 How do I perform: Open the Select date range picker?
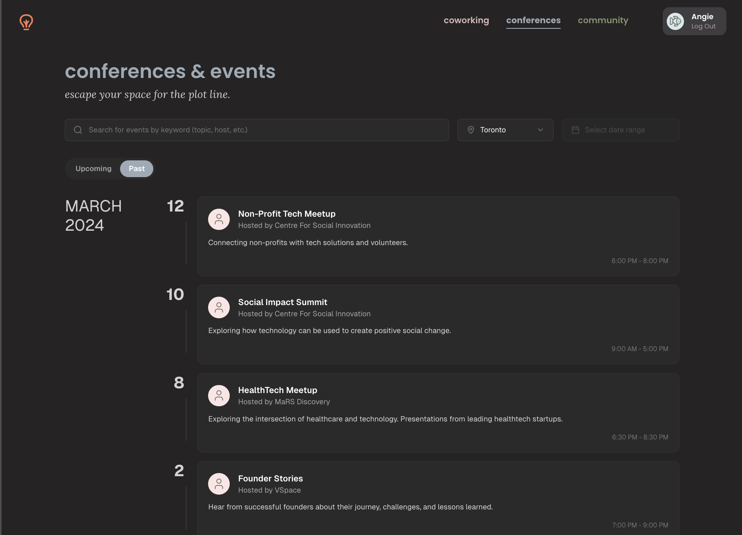point(620,130)
